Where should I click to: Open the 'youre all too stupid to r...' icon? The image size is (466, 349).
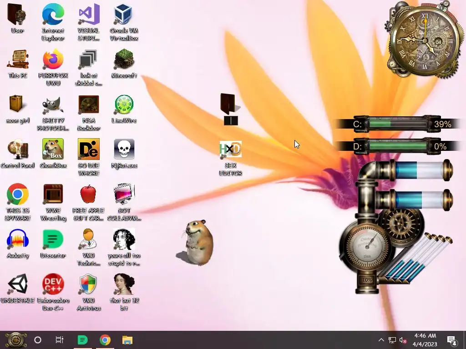pos(124,239)
